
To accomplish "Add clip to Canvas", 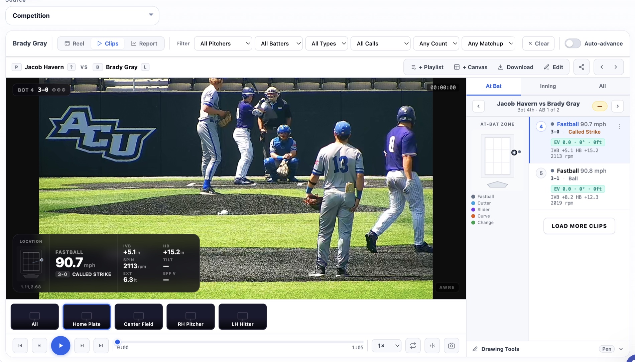I will [x=471, y=67].
